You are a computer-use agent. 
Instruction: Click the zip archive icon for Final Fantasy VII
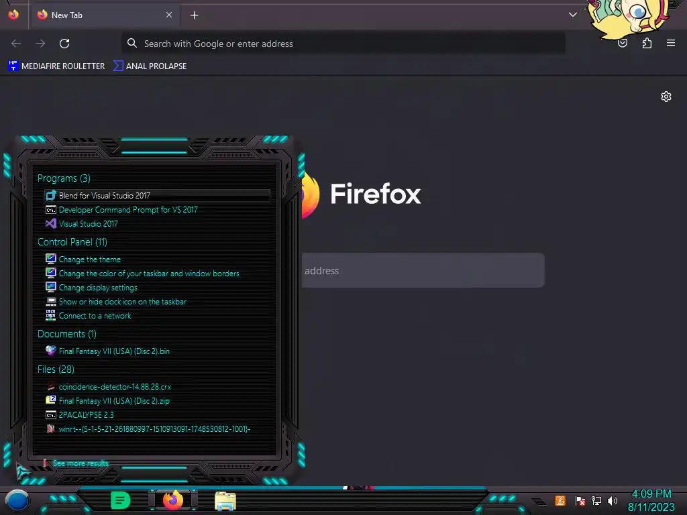coord(51,400)
